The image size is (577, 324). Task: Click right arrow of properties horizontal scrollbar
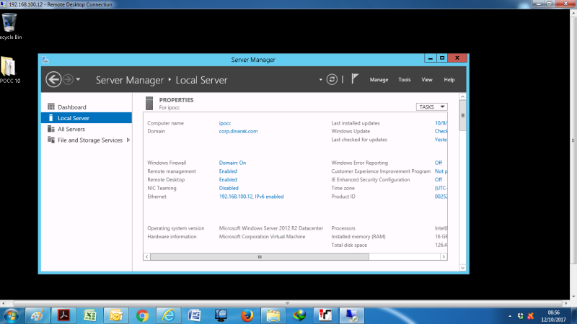tap(444, 257)
